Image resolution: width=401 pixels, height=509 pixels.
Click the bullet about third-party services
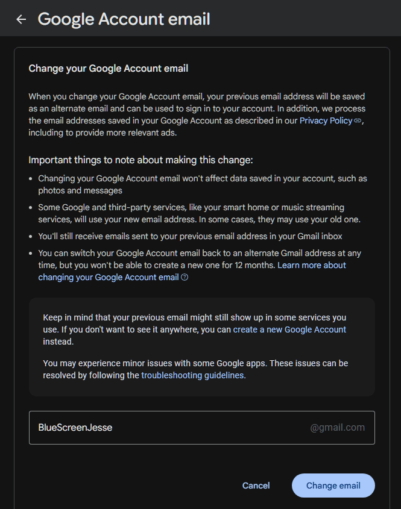coord(199,213)
